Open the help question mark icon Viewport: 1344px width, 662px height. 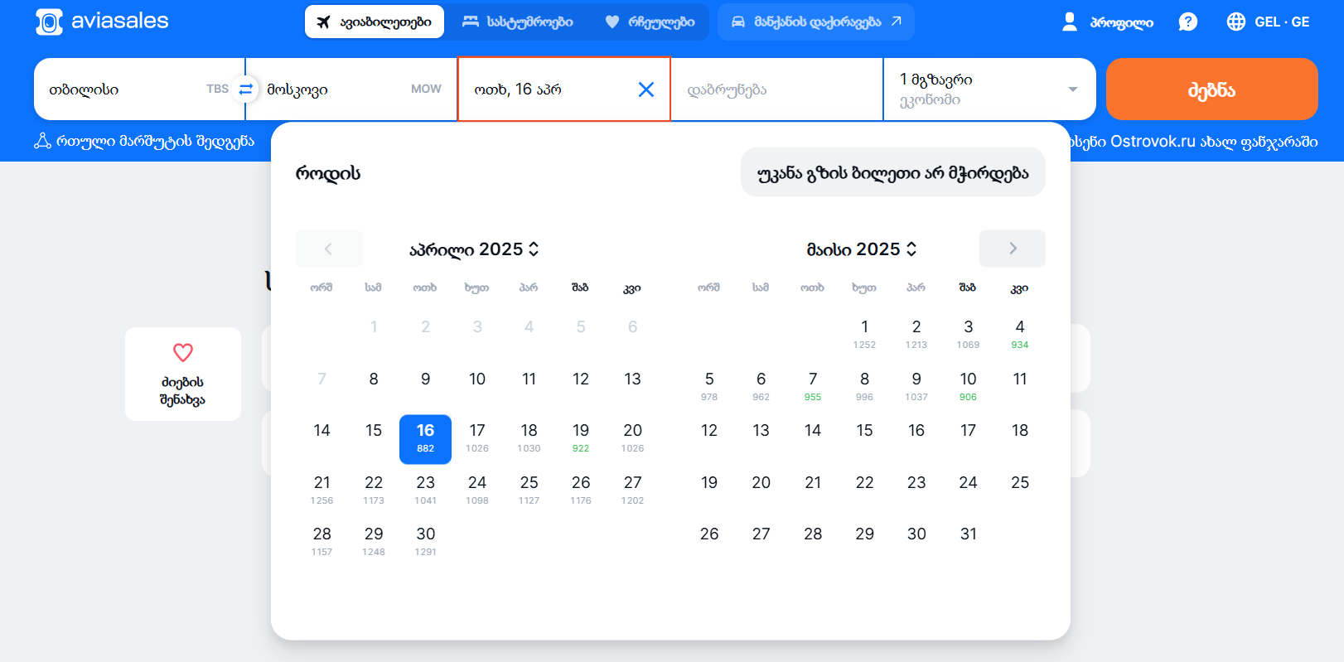(1187, 22)
